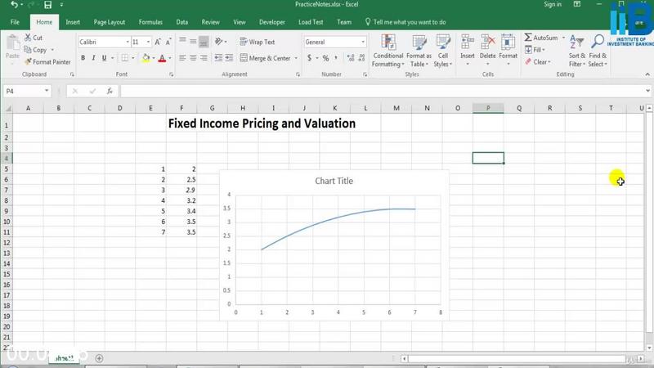Apply accounting dollar format
Image resolution: width=654 pixels, height=368 pixels.
pyautogui.click(x=310, y=58)
